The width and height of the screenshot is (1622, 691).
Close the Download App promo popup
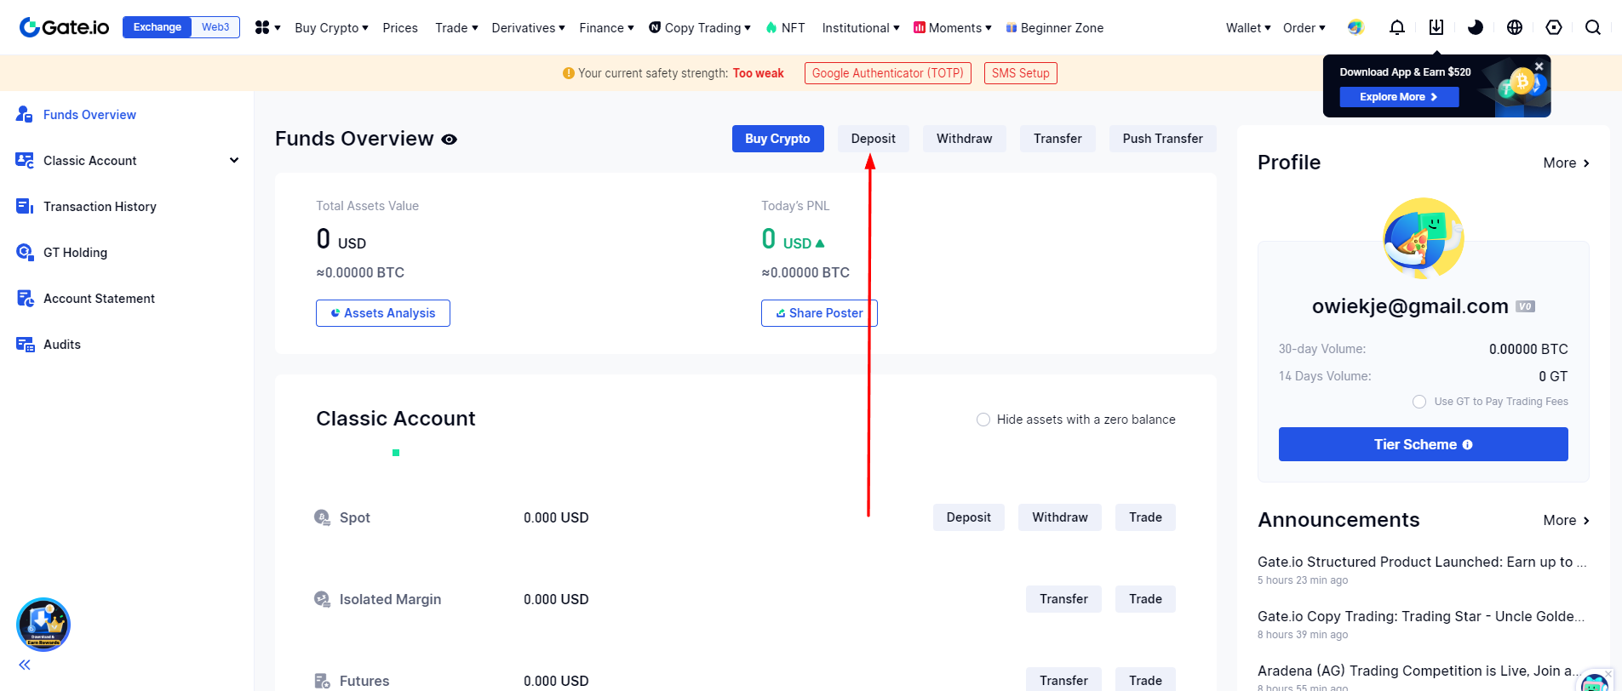click(x=1539, y=66)
